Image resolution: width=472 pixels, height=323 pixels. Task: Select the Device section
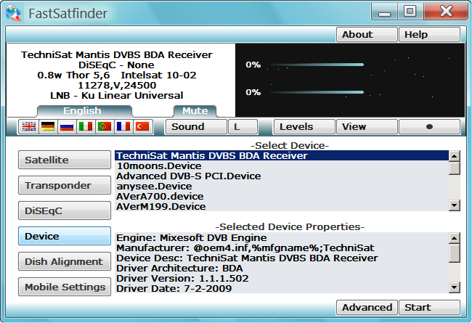click(65, 236)
